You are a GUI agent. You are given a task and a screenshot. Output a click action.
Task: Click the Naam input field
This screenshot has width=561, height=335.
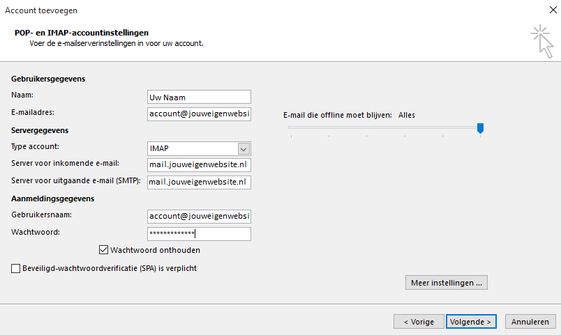[x=199, y=97]
